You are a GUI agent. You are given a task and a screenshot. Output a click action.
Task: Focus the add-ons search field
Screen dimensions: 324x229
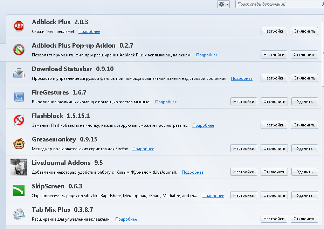pyautogui.click(x=280, y=4)
